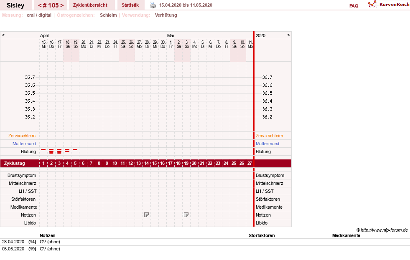This screenshot has width=410, height=260.
Task: Switch cycle with '< # 105 >' navigator
Action: pyautogui.click(x=51, y=5)
